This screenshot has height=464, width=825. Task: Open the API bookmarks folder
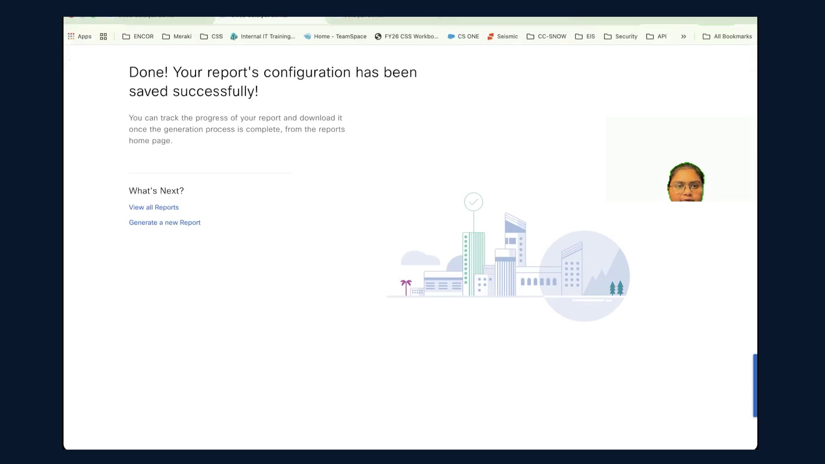click(x=657, y=37)
